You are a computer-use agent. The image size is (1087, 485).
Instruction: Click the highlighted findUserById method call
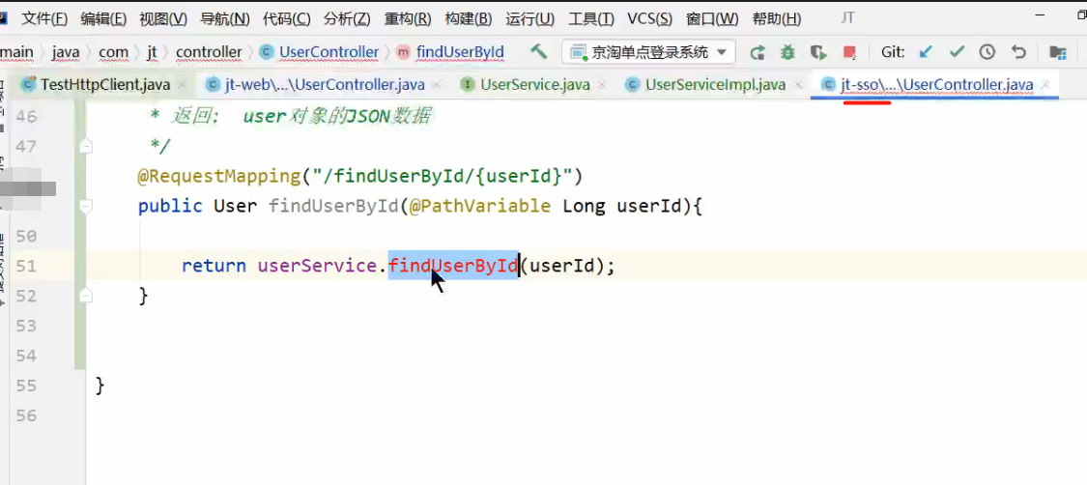click(453, 266)
